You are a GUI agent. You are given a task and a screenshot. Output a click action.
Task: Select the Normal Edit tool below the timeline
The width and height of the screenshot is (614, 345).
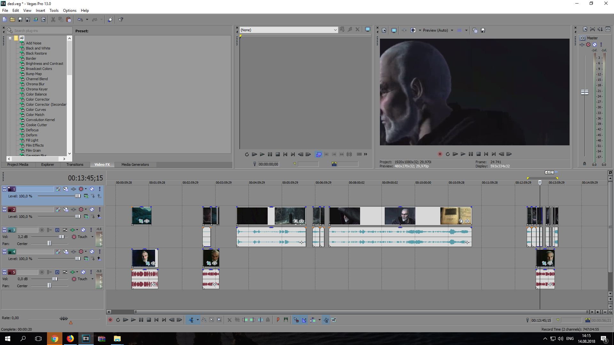191,320
